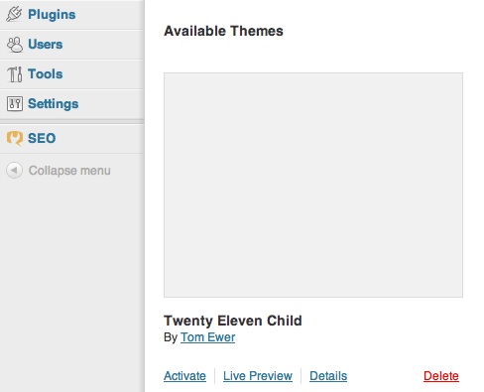The image size is (484, 392).
Task: Collapse the sidebar via Collapse menu text
Action: point(69,171)
